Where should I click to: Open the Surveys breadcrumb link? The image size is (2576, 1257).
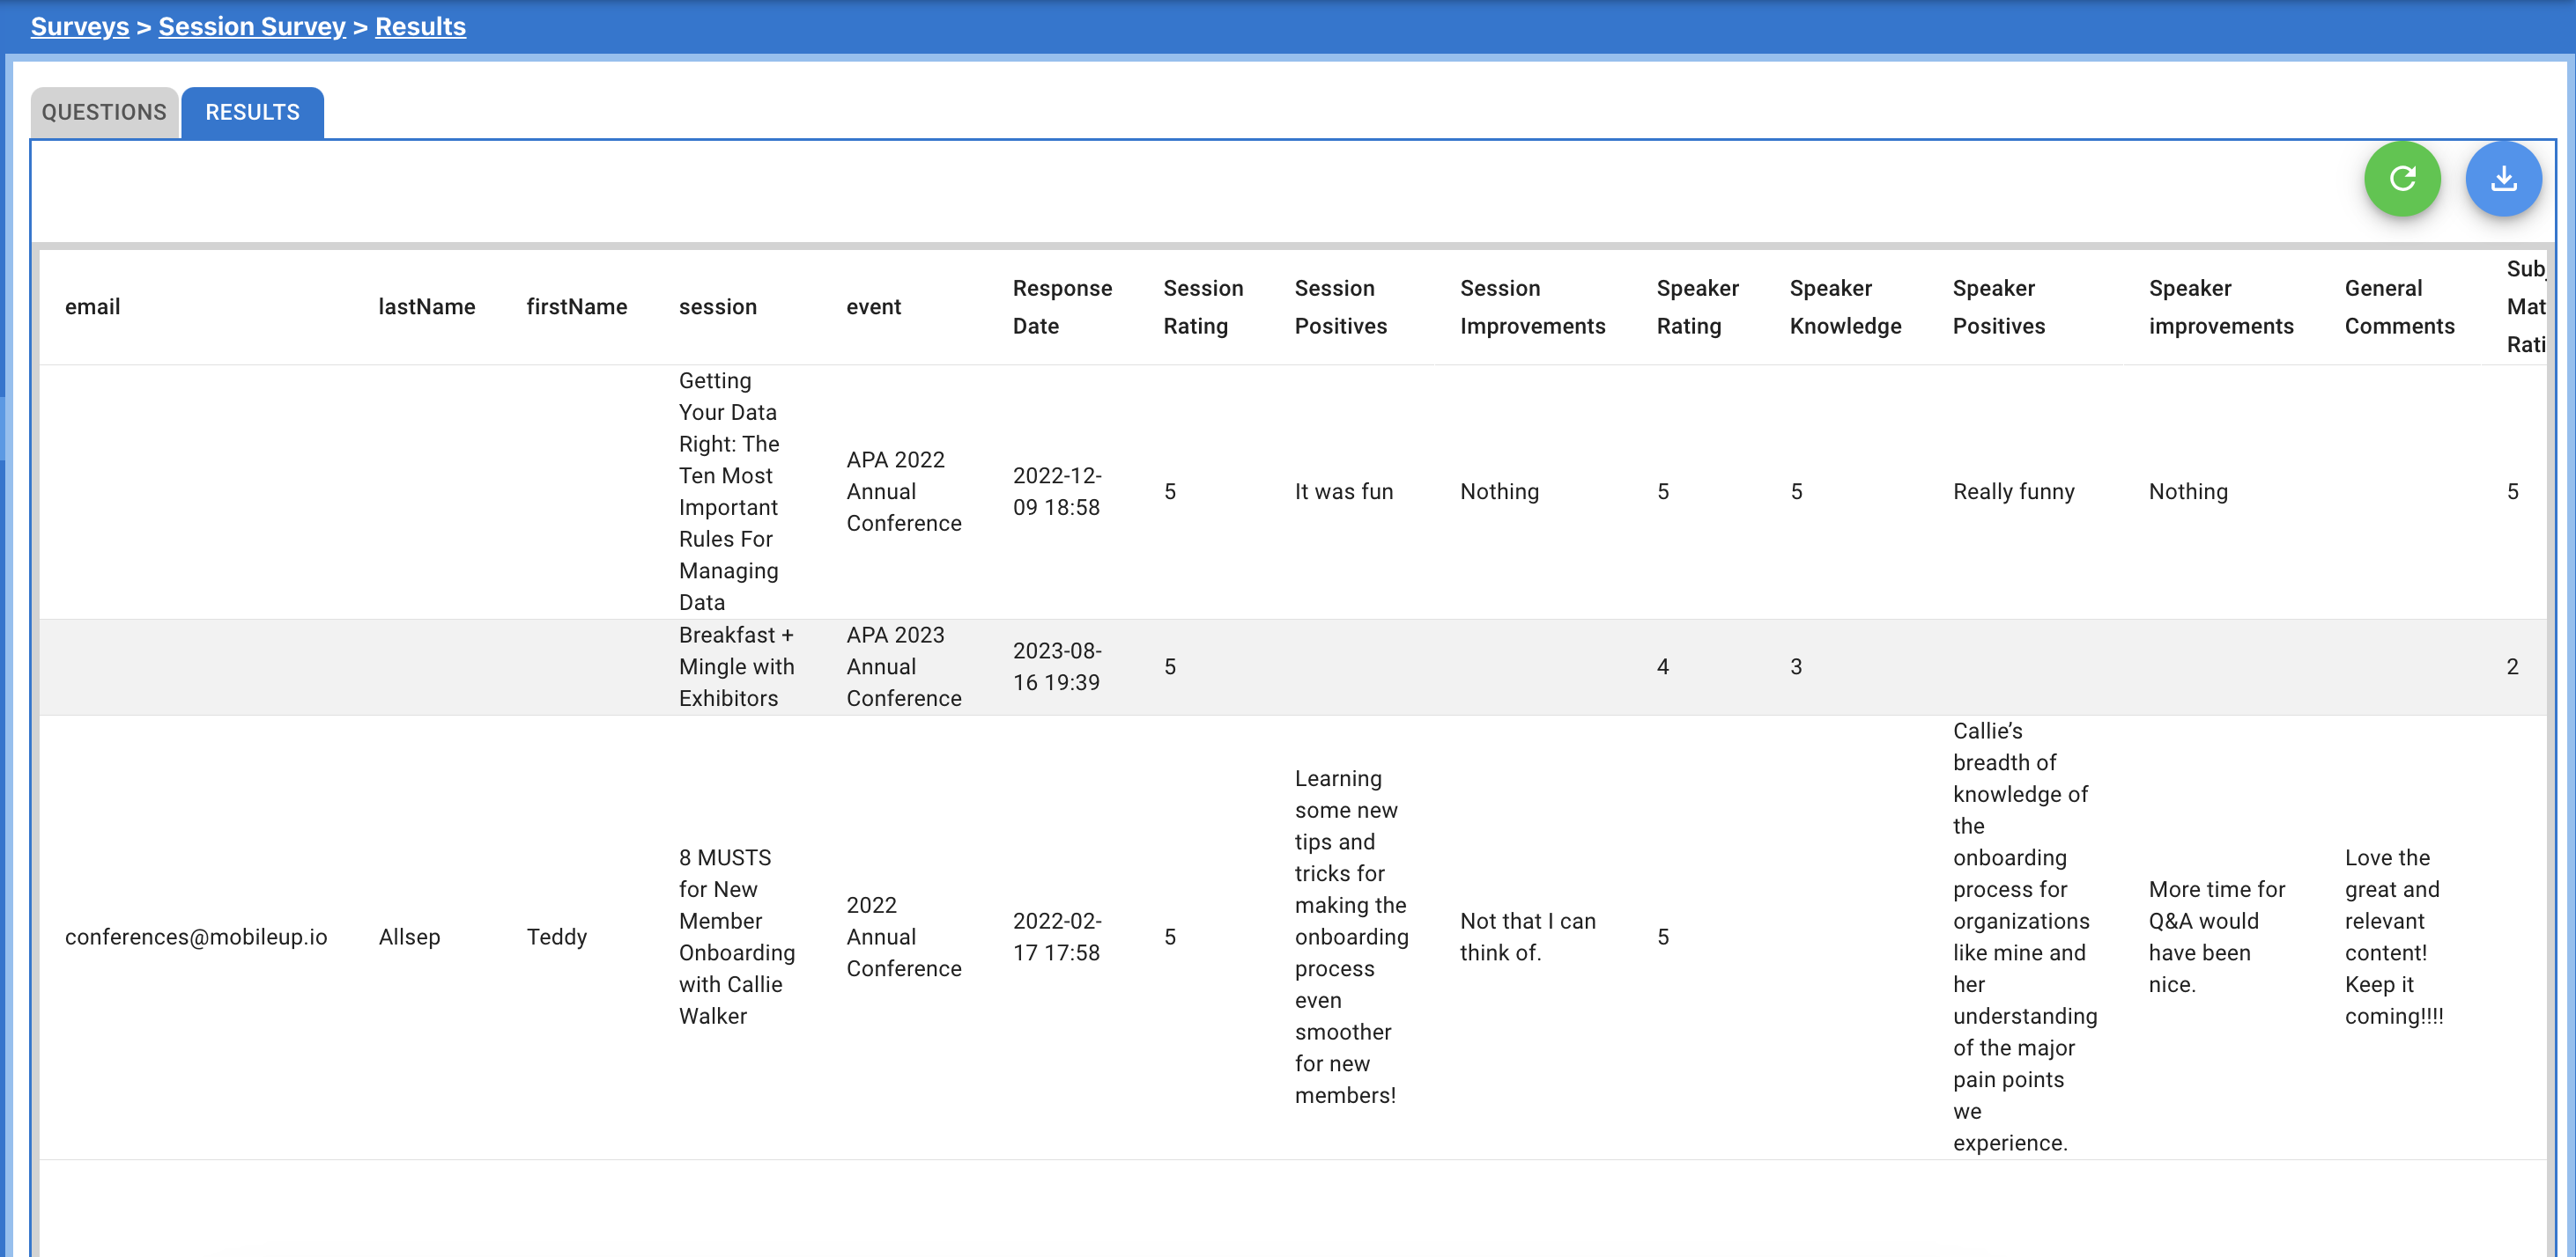coord(79,26)
